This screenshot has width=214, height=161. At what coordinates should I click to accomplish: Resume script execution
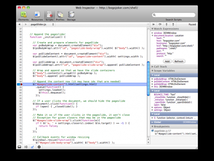click(x=153, y=24)
